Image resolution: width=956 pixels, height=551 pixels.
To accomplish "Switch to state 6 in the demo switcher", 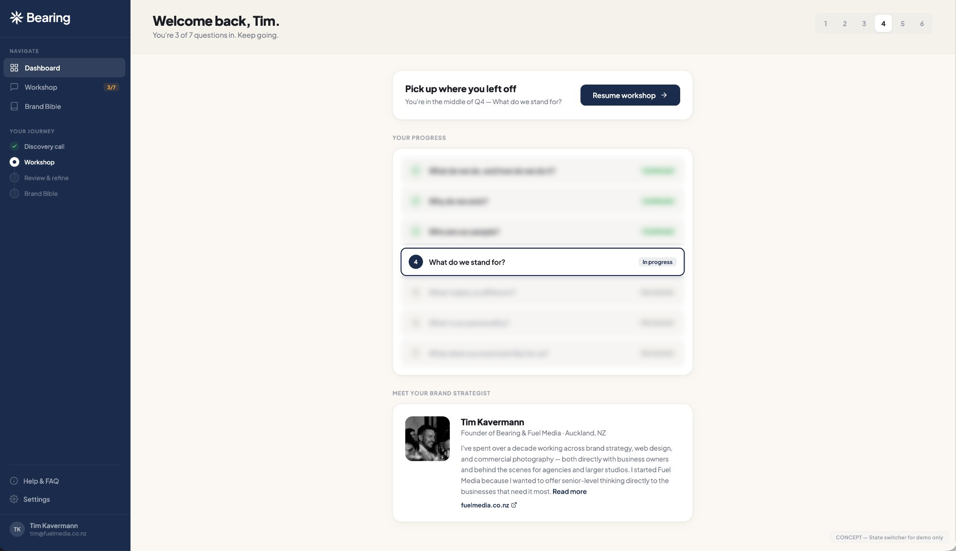I will (922, 23).
